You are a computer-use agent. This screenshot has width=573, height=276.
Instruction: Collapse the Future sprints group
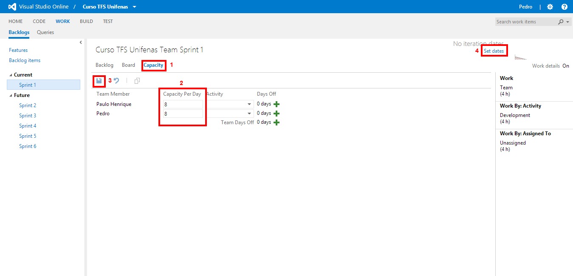[11, 95]
